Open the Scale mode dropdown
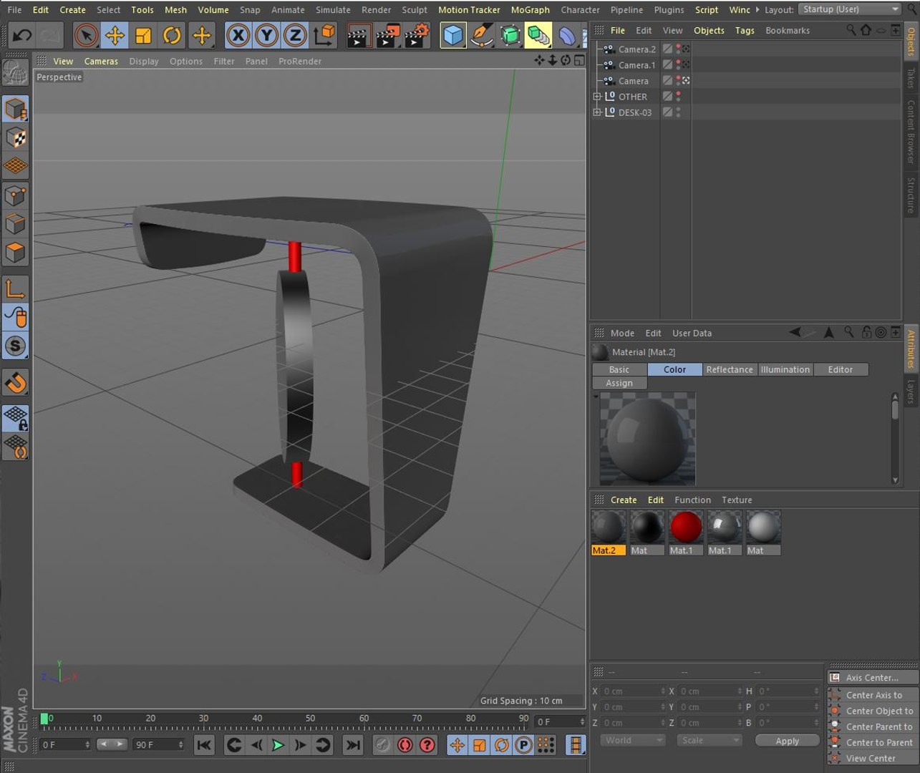This screenshot has height=773, width=920. (x=709, y=741)
